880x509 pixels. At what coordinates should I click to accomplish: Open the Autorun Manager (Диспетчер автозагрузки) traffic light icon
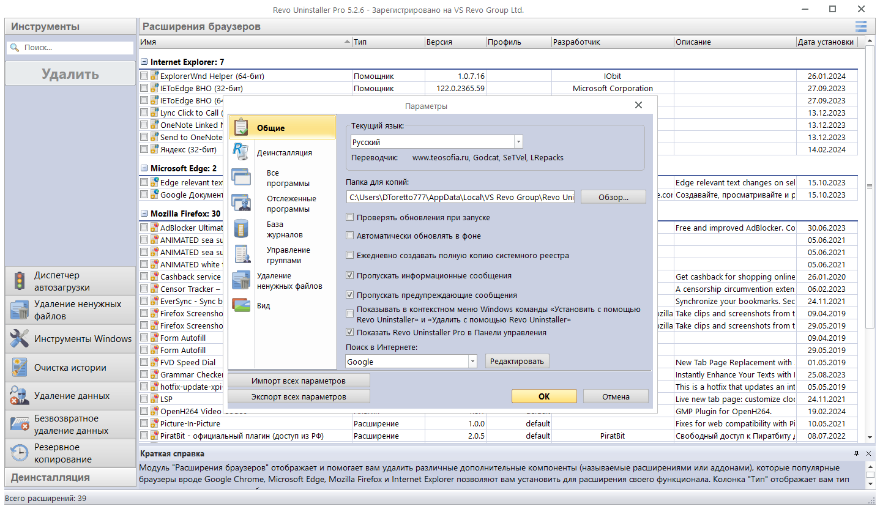click(20, 281)
